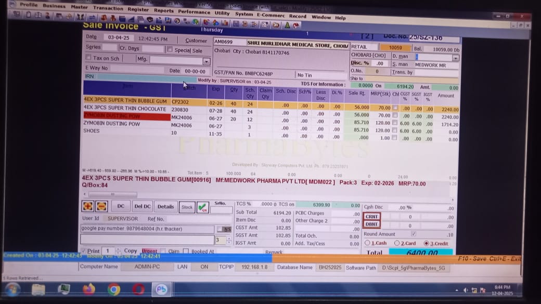Click the Details button

coord(165,206)
